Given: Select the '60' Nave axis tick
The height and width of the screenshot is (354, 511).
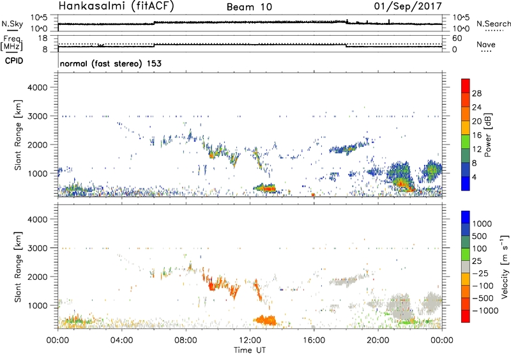Looking at the screenshot, I should (457, 38).
